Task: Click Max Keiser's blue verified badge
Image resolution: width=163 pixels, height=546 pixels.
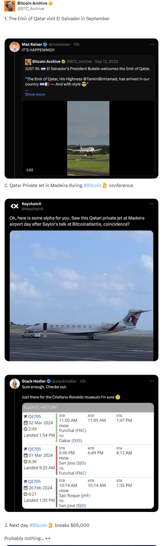Action: [45, 44]
